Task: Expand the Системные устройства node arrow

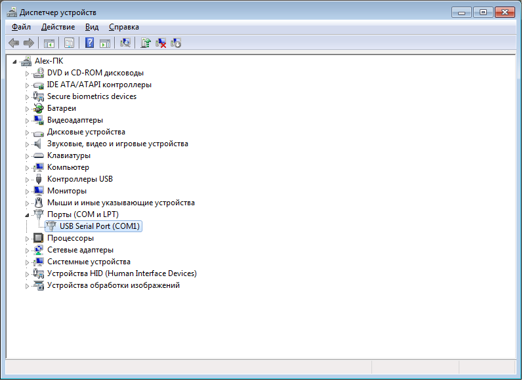Action: [x=27, y=262]
